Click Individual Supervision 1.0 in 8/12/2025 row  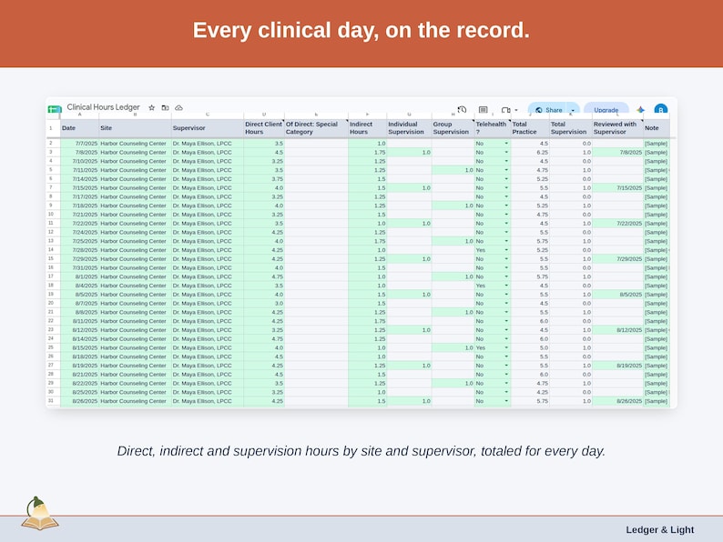pyautogui.click(x=409, y=330)
